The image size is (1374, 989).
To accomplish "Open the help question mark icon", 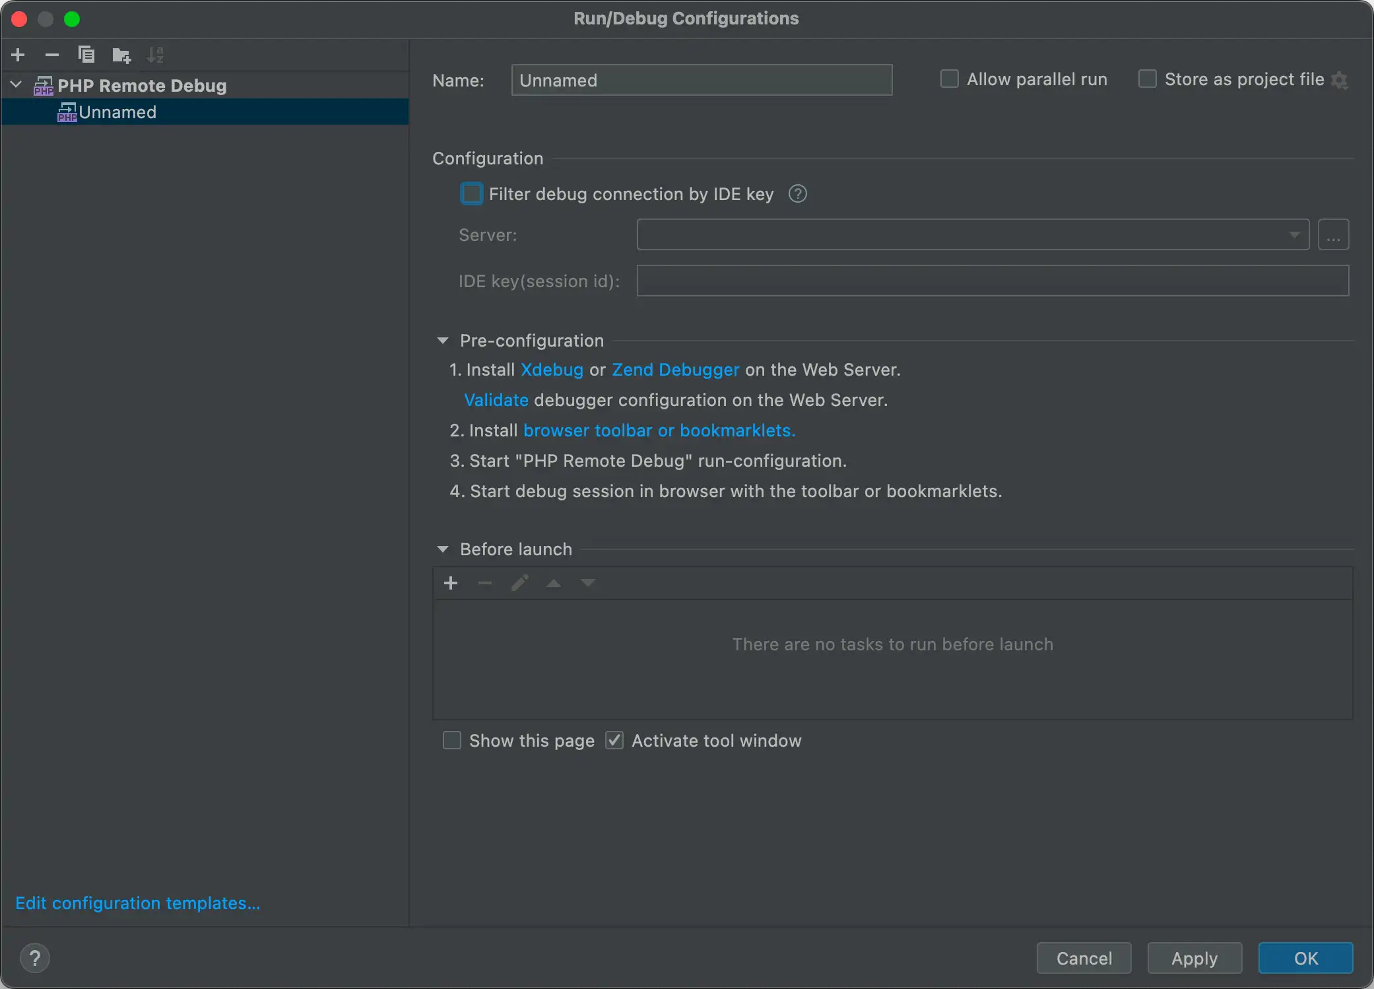I will click(35, 957).
